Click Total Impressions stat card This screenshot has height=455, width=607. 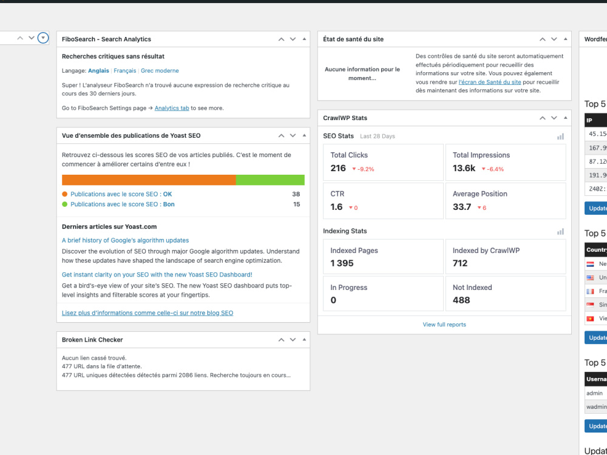506,163
